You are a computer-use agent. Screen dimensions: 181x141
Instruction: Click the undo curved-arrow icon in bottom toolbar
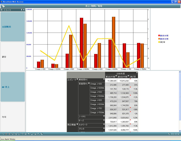(22, 134)
